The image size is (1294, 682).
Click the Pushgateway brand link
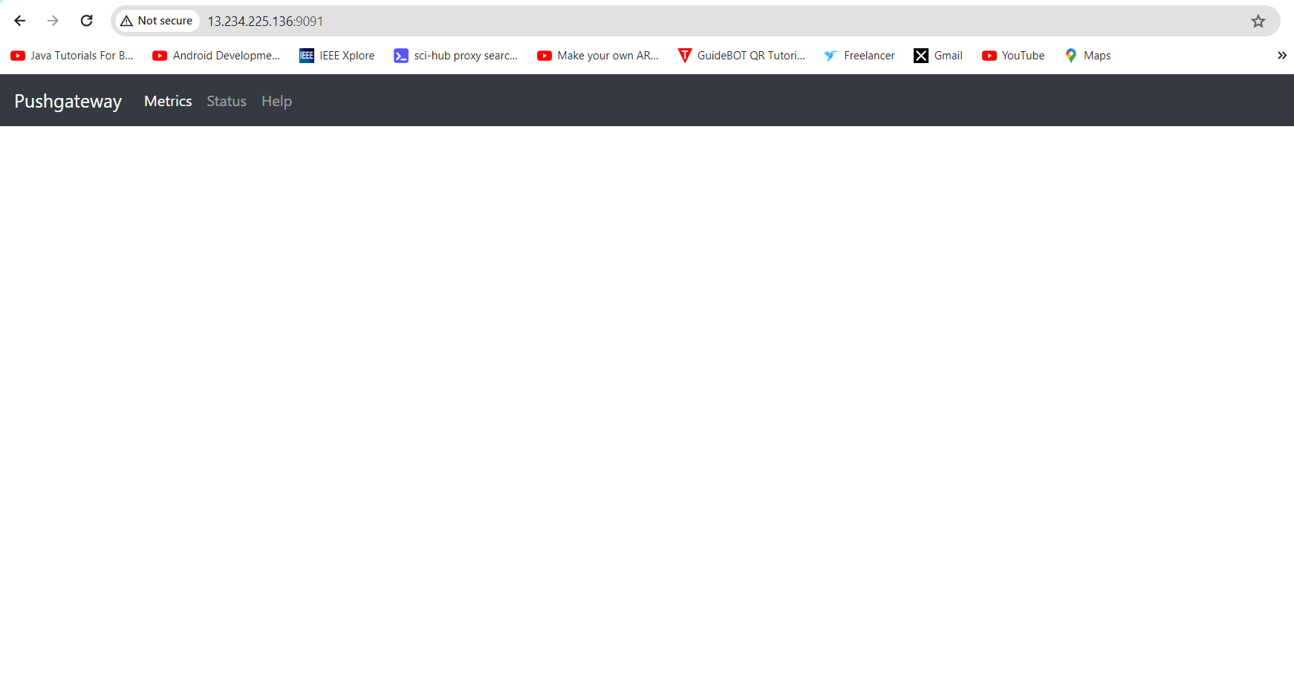pyautogui.click(x=68, y=101)
